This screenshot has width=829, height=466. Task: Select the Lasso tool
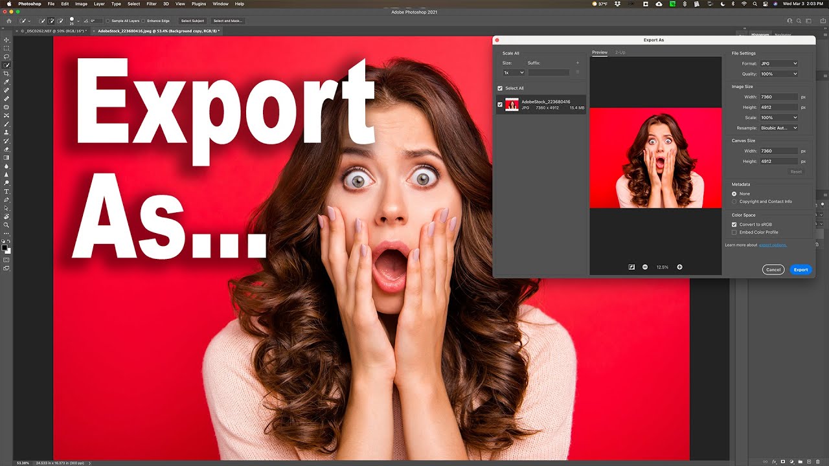[x=7, y=57]
